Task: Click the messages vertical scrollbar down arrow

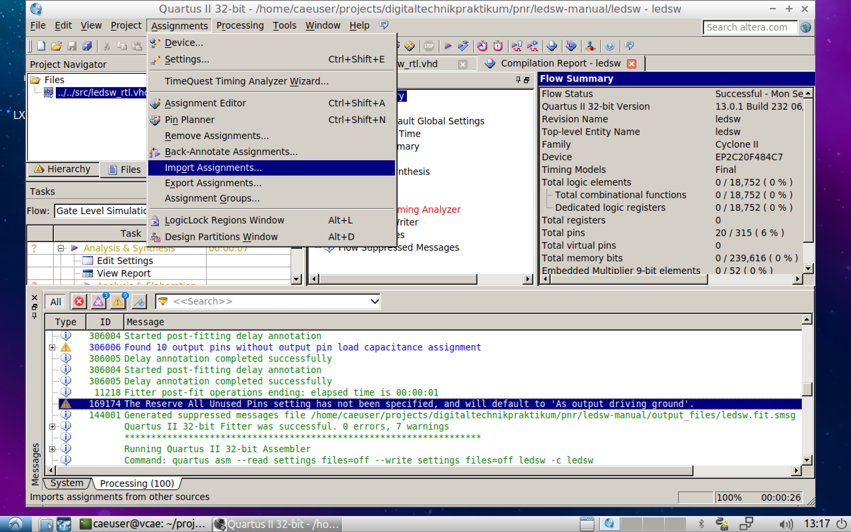Action: click(x=807, y=460)
